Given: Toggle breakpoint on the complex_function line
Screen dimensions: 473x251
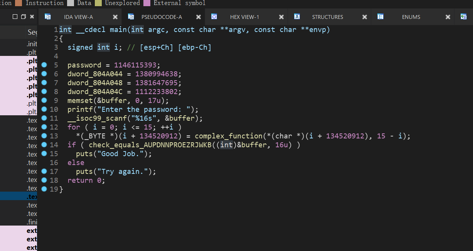Looking at the screenshot, I should [44, 136].
